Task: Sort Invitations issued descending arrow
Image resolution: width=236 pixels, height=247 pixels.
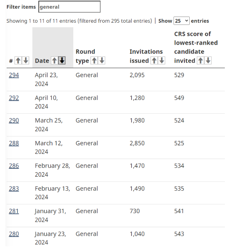Action: pyautogui.click(x=162, y=61)
